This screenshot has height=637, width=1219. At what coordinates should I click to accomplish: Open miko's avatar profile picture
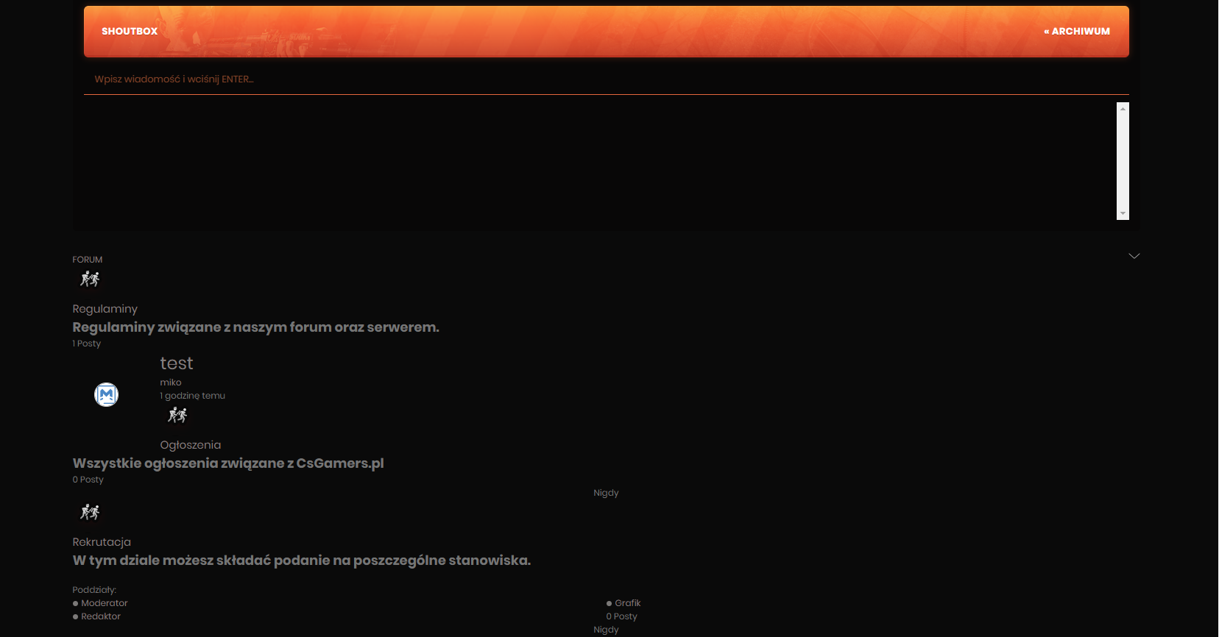click(107, 395)
